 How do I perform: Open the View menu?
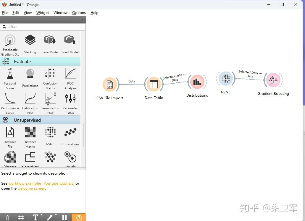(x=28, y=13)
